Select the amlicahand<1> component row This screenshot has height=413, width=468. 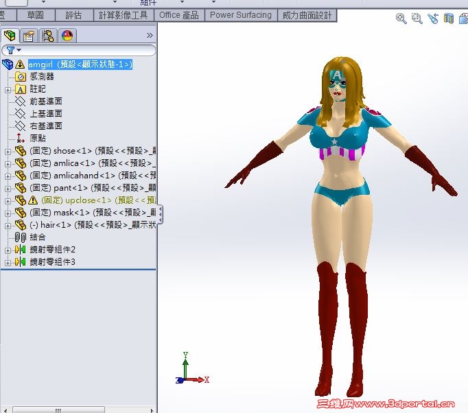(x=93, y=176)
